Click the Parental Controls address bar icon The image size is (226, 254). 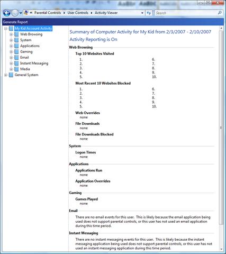pyautogui.click(x=26, y=13)
